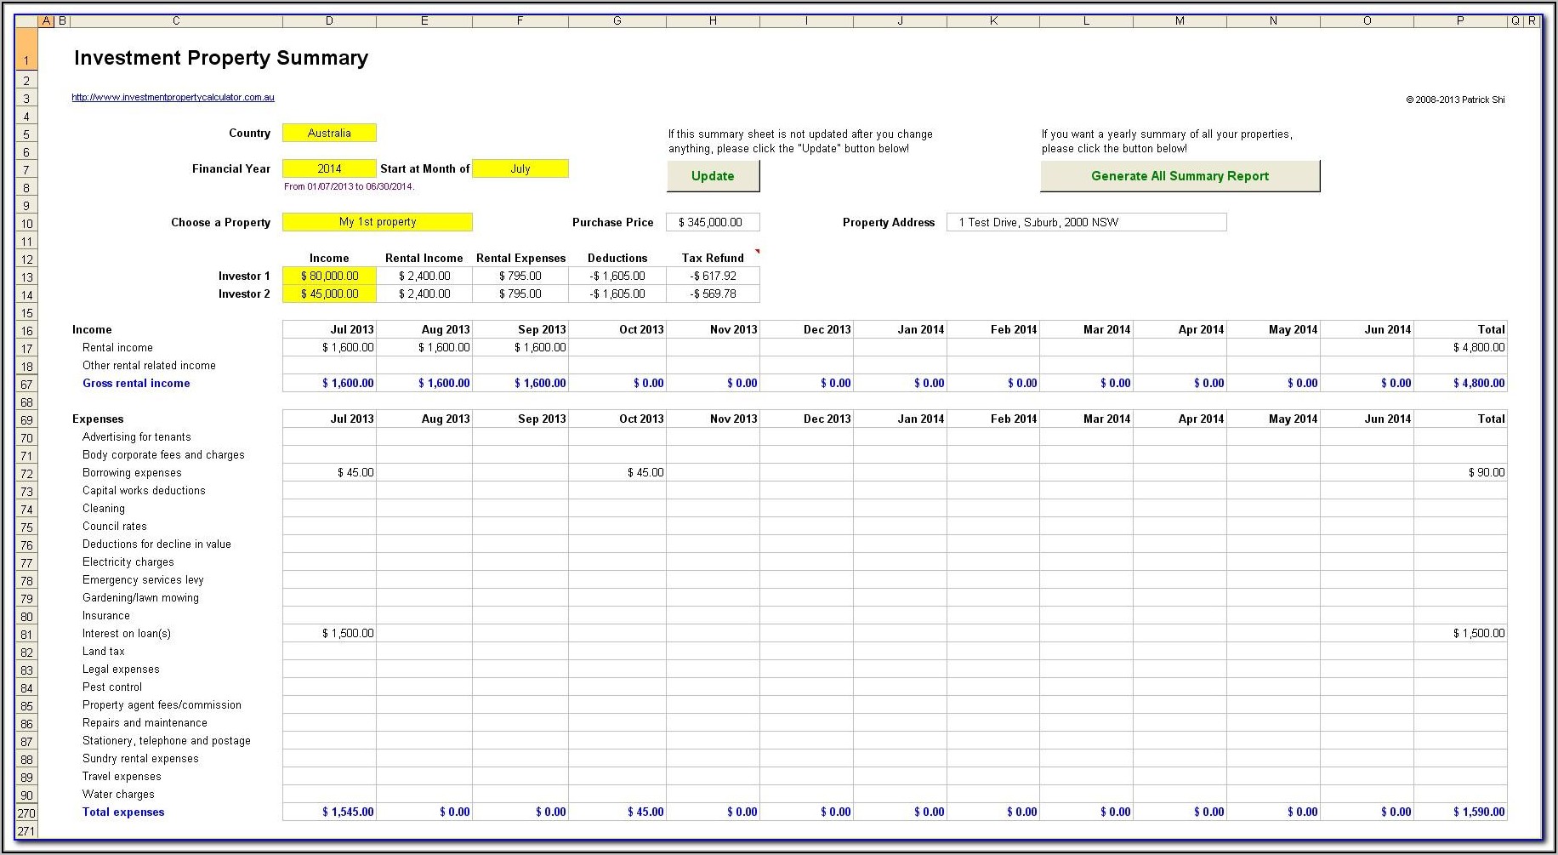This screenshot has width=1558, height=855.
Task: Open the Country dropdown showing Australia
Action: [329, 134]
